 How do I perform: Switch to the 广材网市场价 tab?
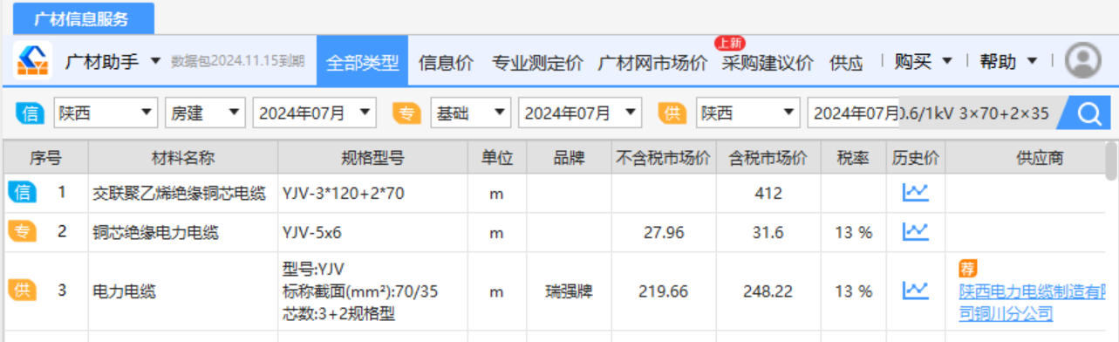pyautogui.click(x=652, y=63)
